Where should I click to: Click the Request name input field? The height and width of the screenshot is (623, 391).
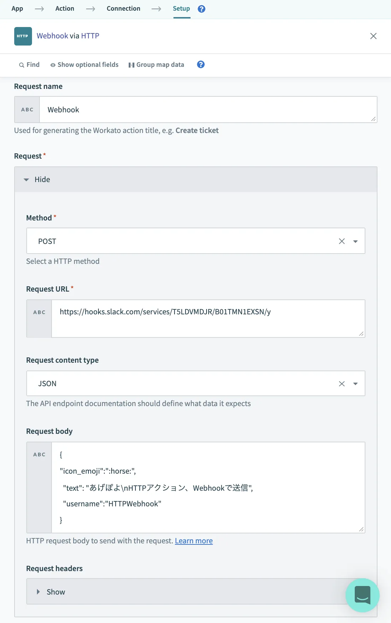pos(208,110)
